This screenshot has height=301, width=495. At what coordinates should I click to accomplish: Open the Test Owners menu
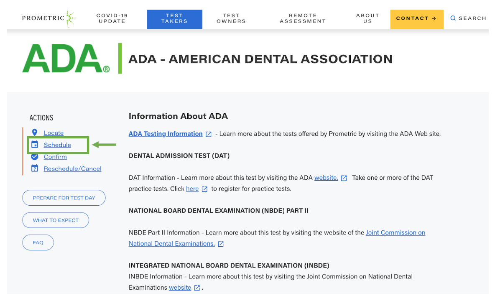231,18
